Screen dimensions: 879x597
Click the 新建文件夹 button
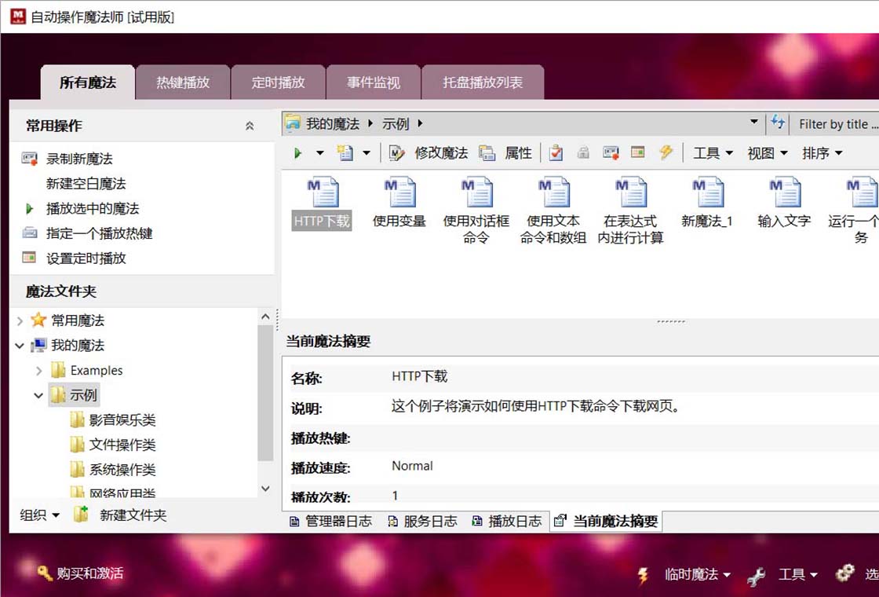121,515
